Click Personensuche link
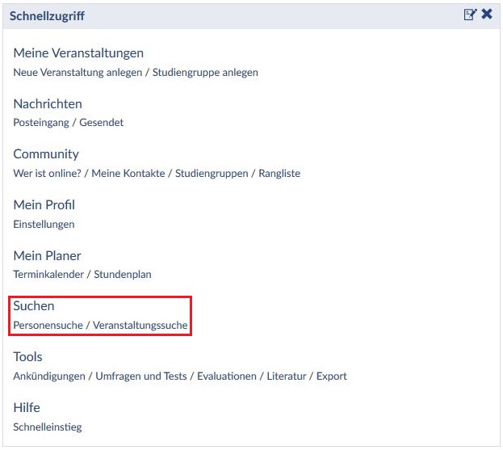 click(48, 325)
